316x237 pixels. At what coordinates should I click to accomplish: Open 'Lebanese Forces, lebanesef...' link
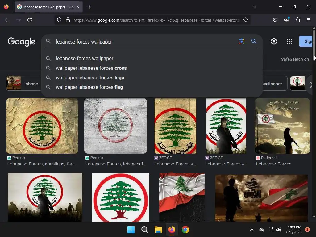coord(115,164)
